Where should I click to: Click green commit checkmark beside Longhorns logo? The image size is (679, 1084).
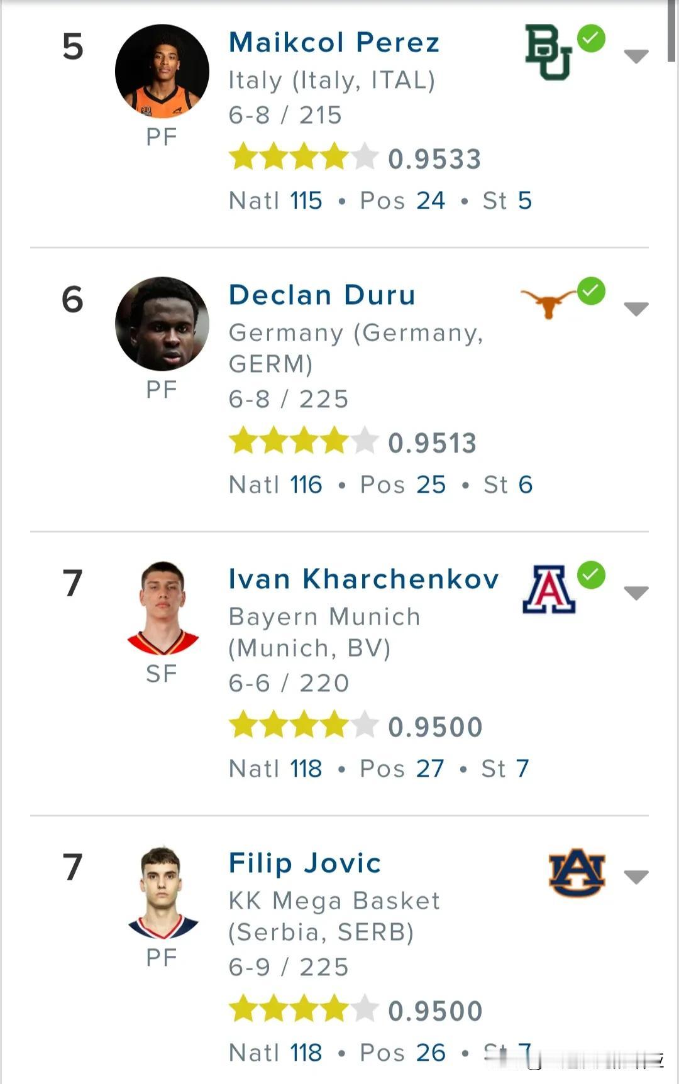591,292
